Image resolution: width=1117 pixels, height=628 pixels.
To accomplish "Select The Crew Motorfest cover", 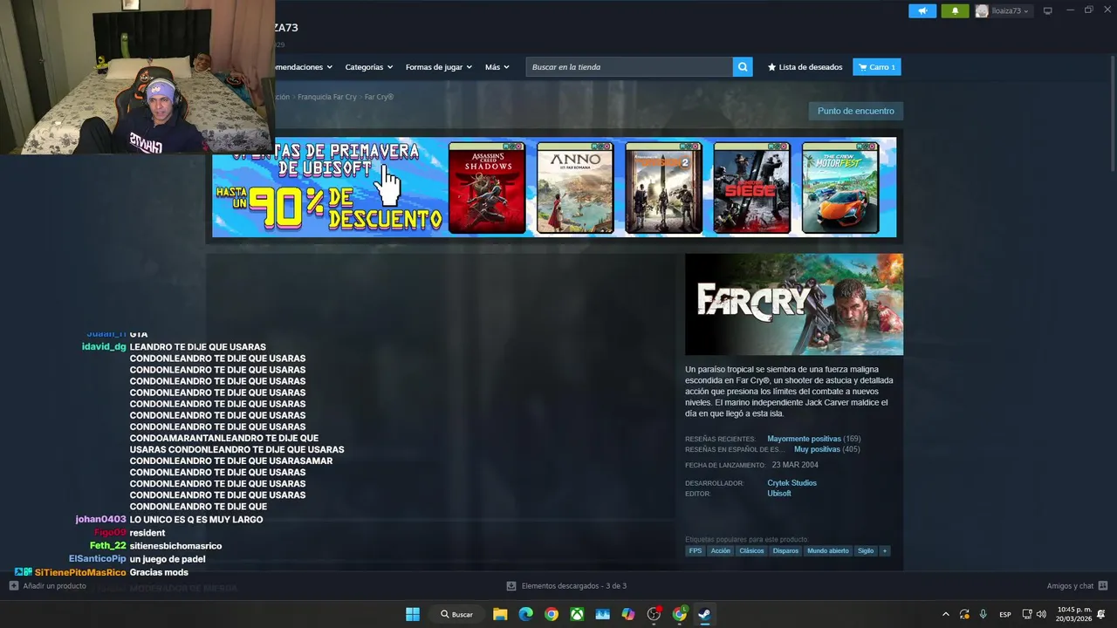I will click(x=839, y=188).
